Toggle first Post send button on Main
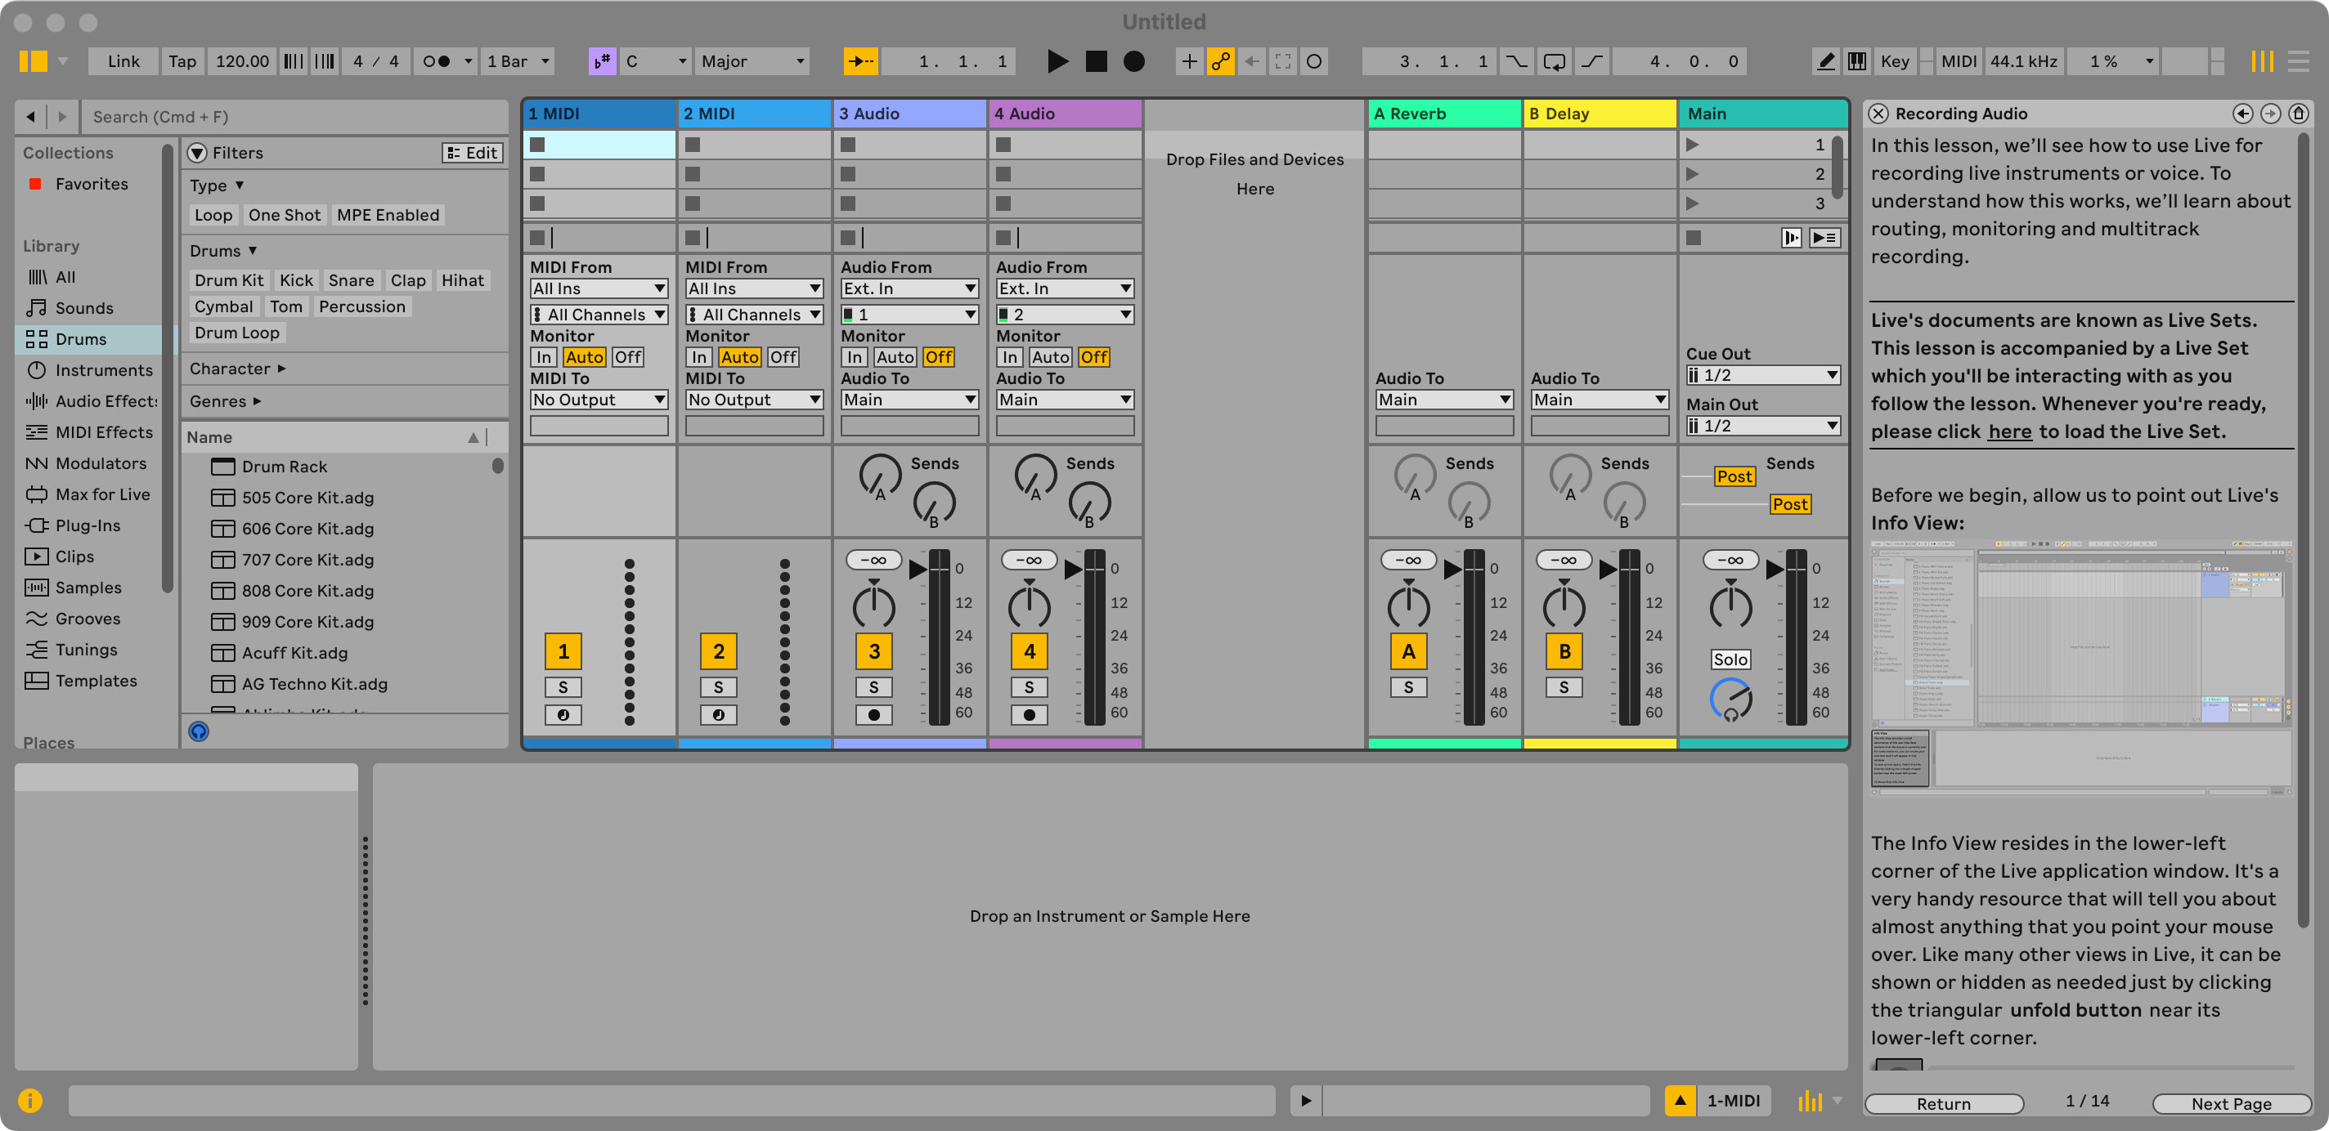 (x=1735, y=477)
